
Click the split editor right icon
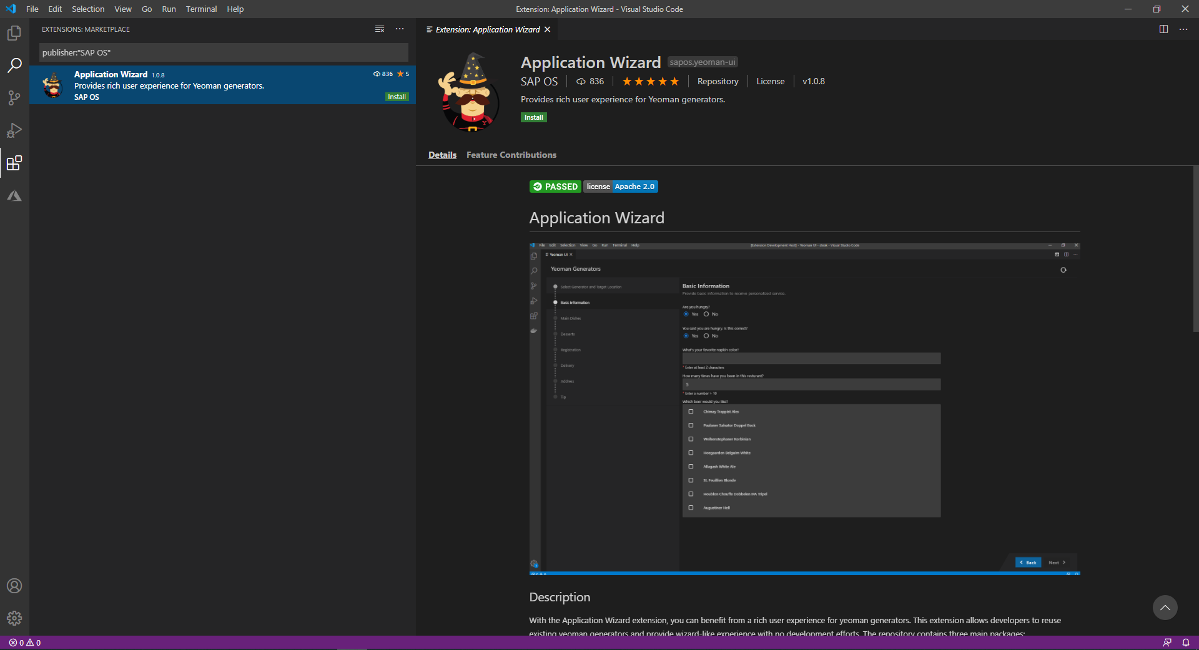(1163, 29)
